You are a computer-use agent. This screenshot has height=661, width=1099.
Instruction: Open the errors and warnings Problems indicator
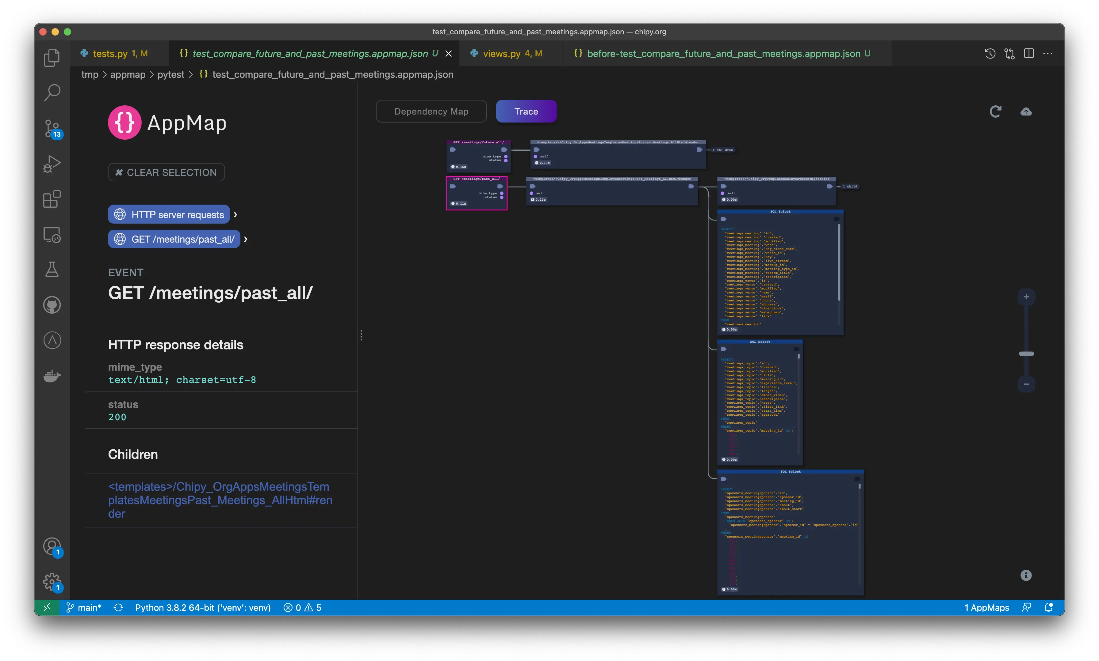(302, 607)
